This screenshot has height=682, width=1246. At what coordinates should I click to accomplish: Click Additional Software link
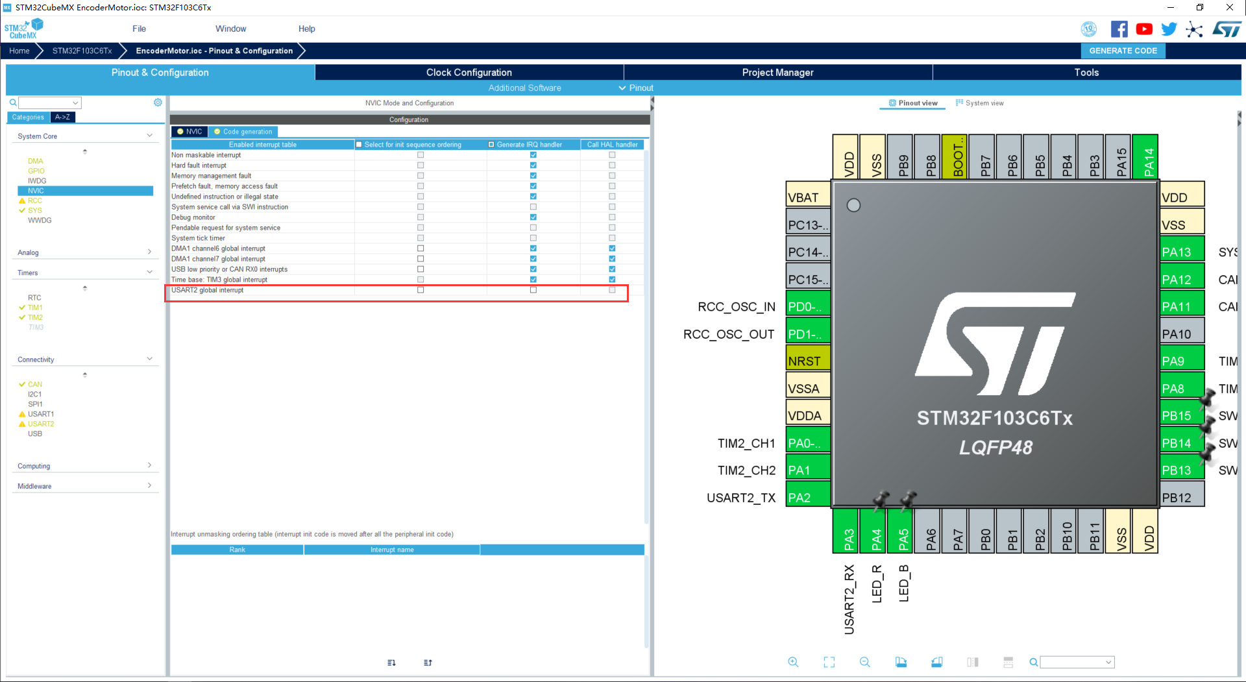tap(524, 88)
